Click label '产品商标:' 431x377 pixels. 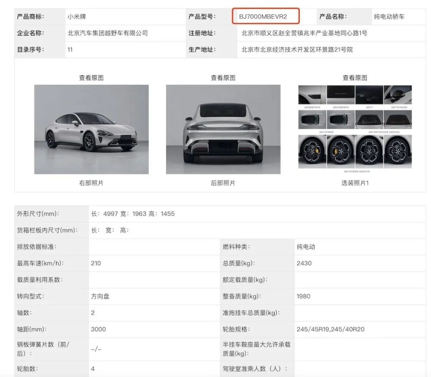pos(30,17)
